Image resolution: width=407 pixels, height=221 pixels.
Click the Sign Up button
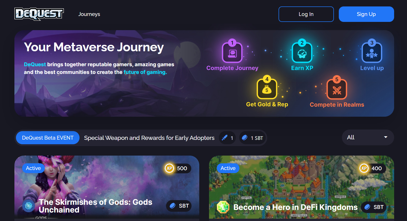click(366, 14)
